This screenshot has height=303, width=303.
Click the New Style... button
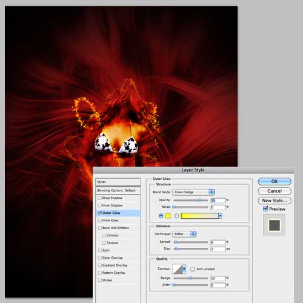pyautogui.click(x=275, y=201)
